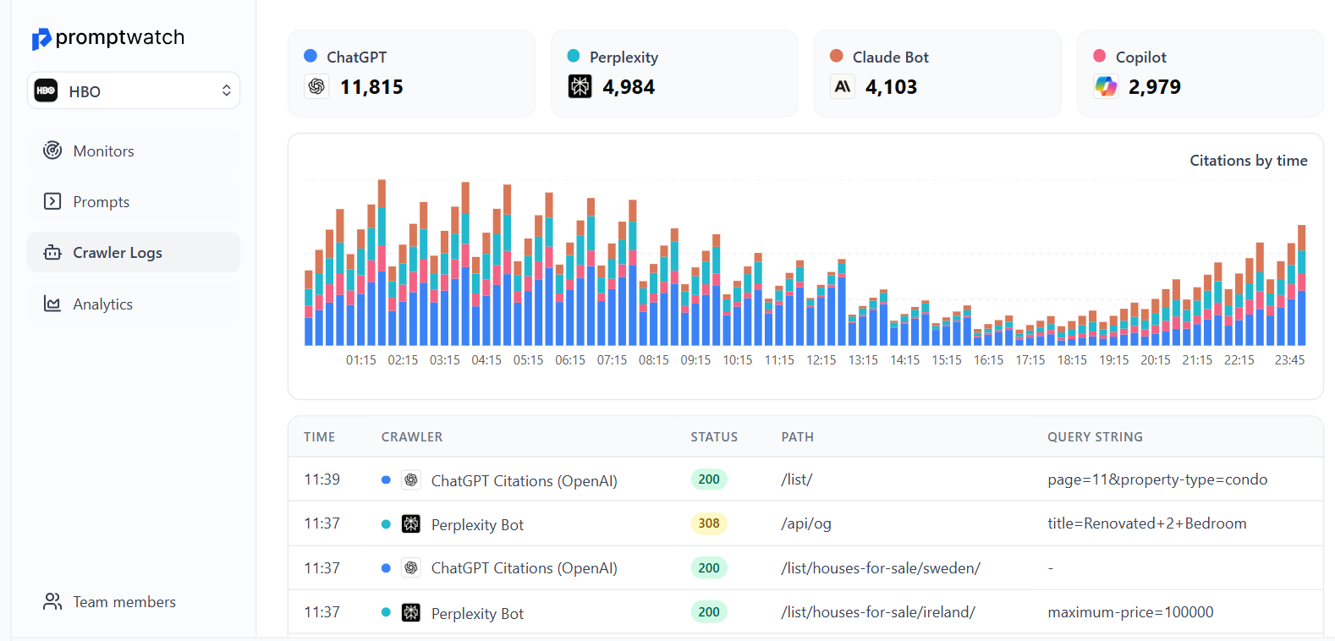Click the Copilot logo in stats card
This screenshot has height=641, width=1335.
pyautogui.click(x=1106, y=86)
